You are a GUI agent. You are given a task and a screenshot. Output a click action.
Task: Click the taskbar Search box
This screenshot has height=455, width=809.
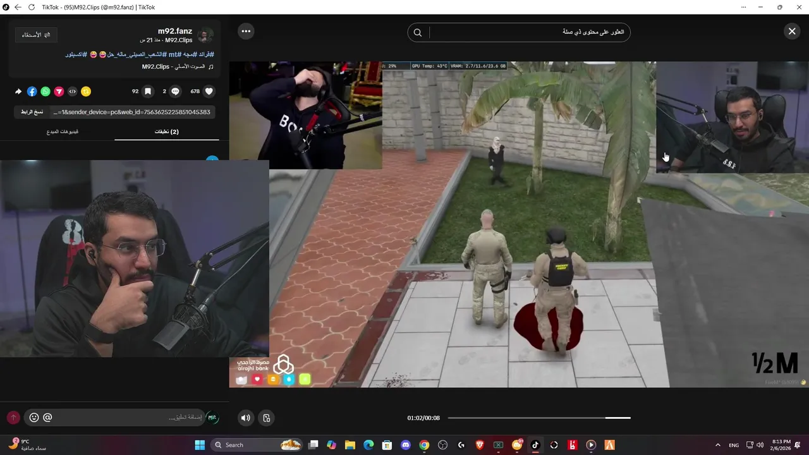(257, 445)
